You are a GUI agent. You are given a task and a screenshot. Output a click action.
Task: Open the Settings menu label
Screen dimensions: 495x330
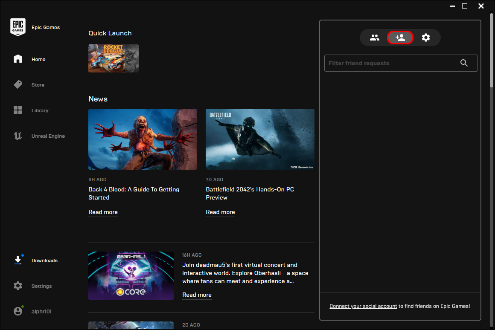(42, 286)
